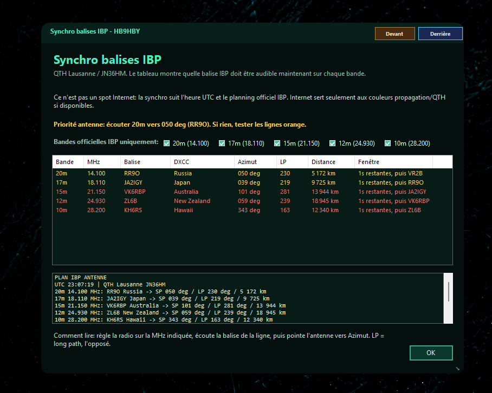Click the Fenêtre column header
The width and height of the screenshot is (492, 393).
click(393, 162)
